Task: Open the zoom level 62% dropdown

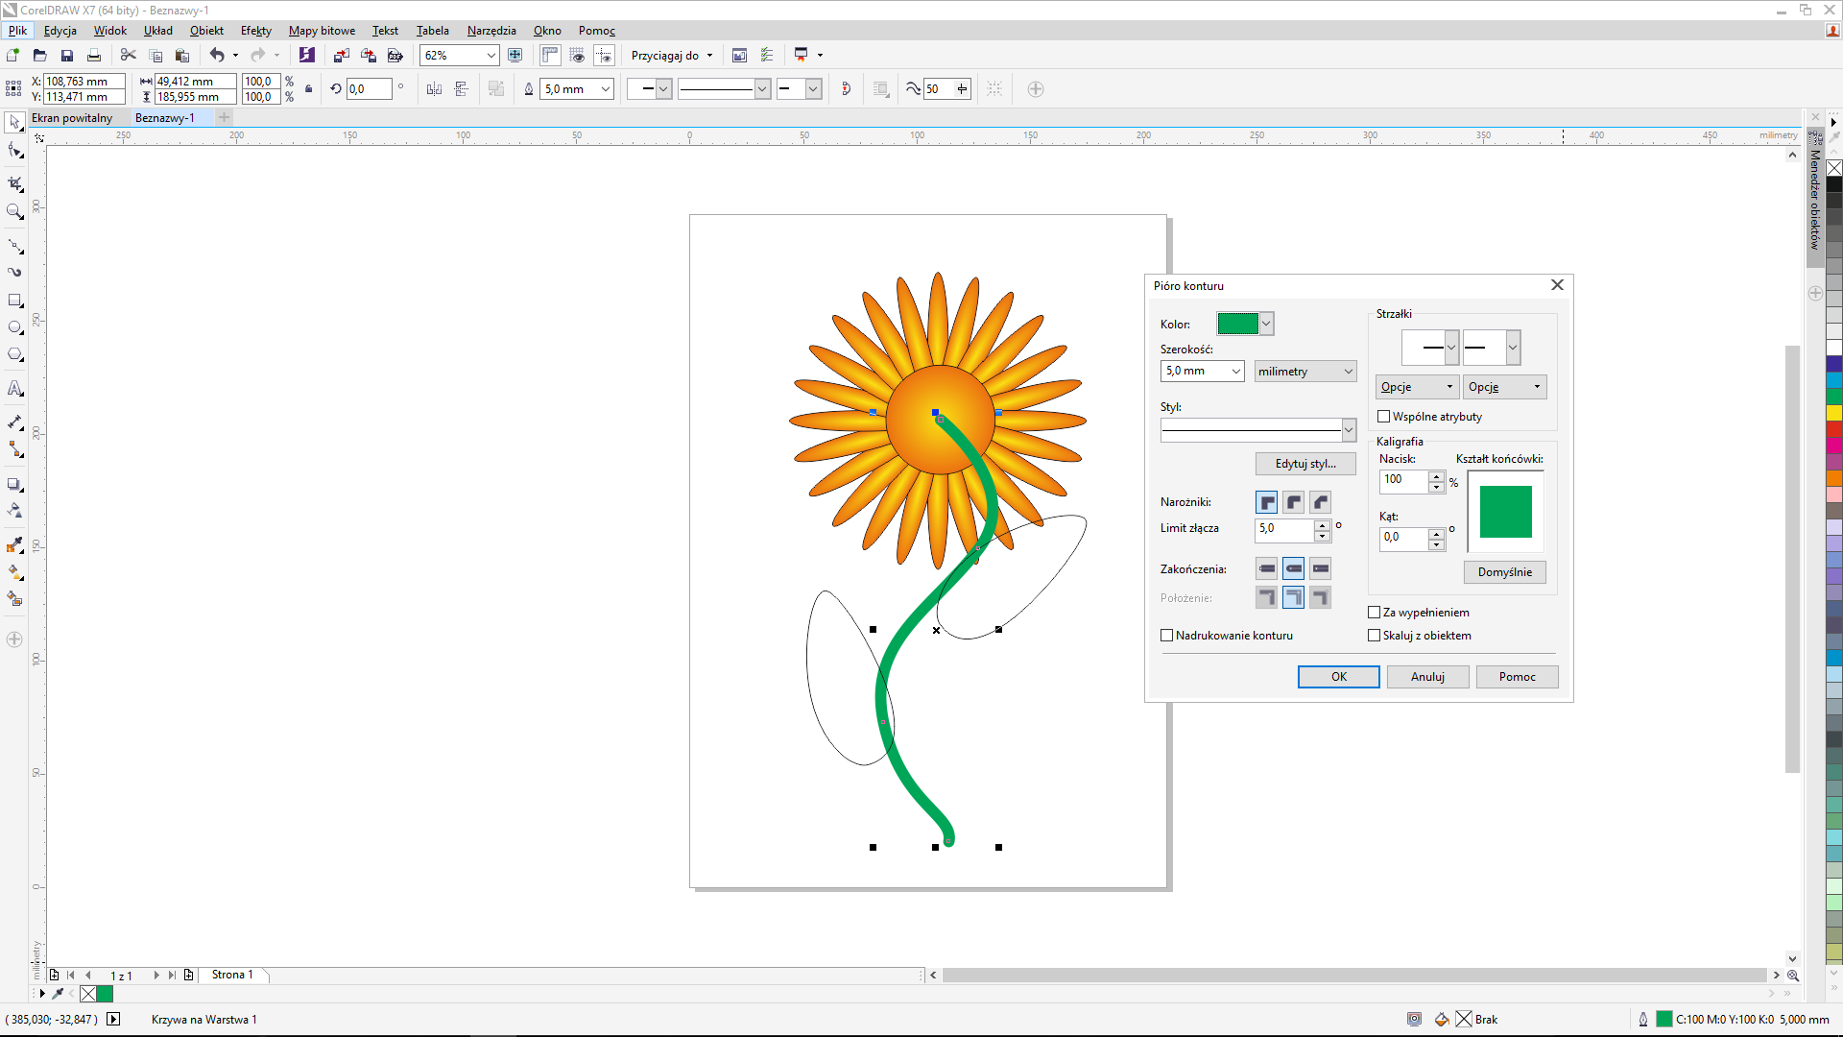Action: pyautogui.click(x=491, y=56)
